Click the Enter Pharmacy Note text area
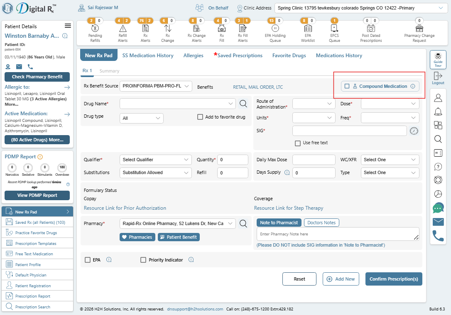451x315 pixels. [338, 234]
